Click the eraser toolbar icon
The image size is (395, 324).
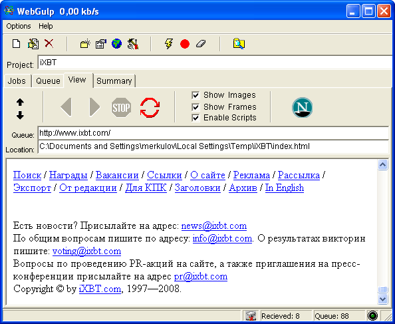coord(201,44)
